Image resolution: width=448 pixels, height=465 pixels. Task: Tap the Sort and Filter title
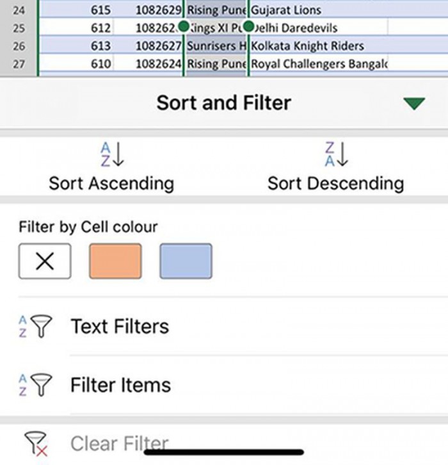(224, 103)
